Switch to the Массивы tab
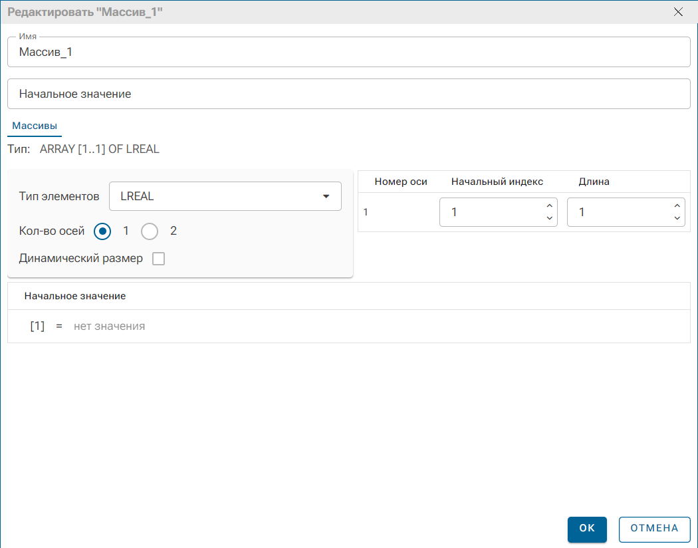The height and width of the screenshot is (548, 698). (x=35, y=126)
